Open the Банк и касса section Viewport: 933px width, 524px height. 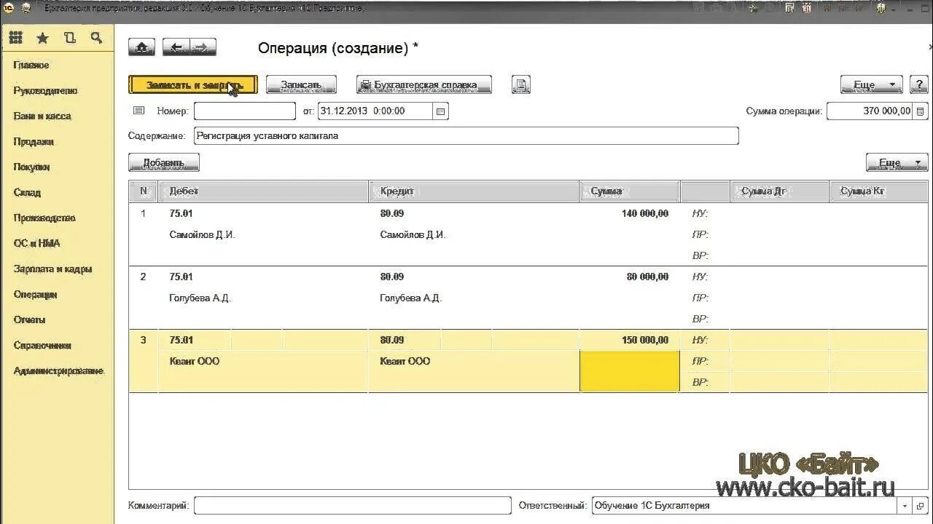tap(42, 116)
